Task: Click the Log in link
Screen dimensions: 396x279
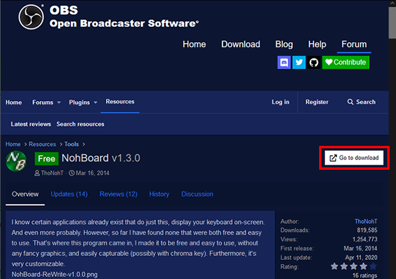Action: pyautogui.click(x=281, y=102)
